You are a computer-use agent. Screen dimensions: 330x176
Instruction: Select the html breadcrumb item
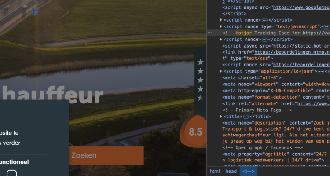[215, 172]
